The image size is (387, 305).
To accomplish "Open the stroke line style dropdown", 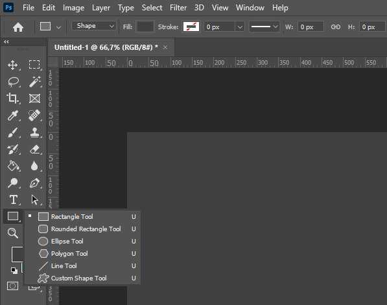I will pyautogui.click(x=264, y=27).
